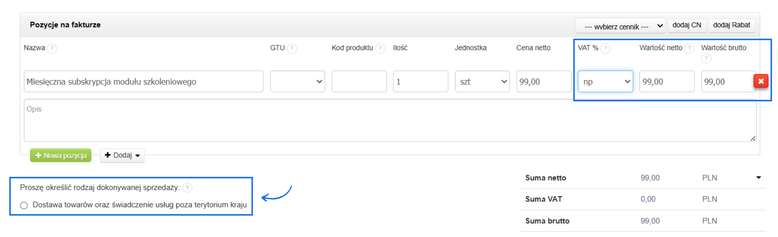Image resolution: width=778 pixels, height=237 pixels.
Task: Click the help icon next to Nazwa
Action: [x=52, y=48]
